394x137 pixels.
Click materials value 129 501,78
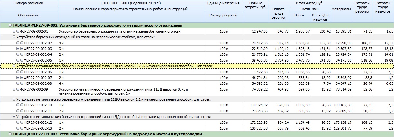(342, 128)
